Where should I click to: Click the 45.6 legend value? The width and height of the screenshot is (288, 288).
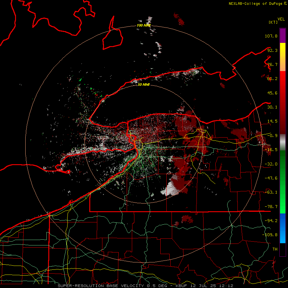tap(272, 93)
